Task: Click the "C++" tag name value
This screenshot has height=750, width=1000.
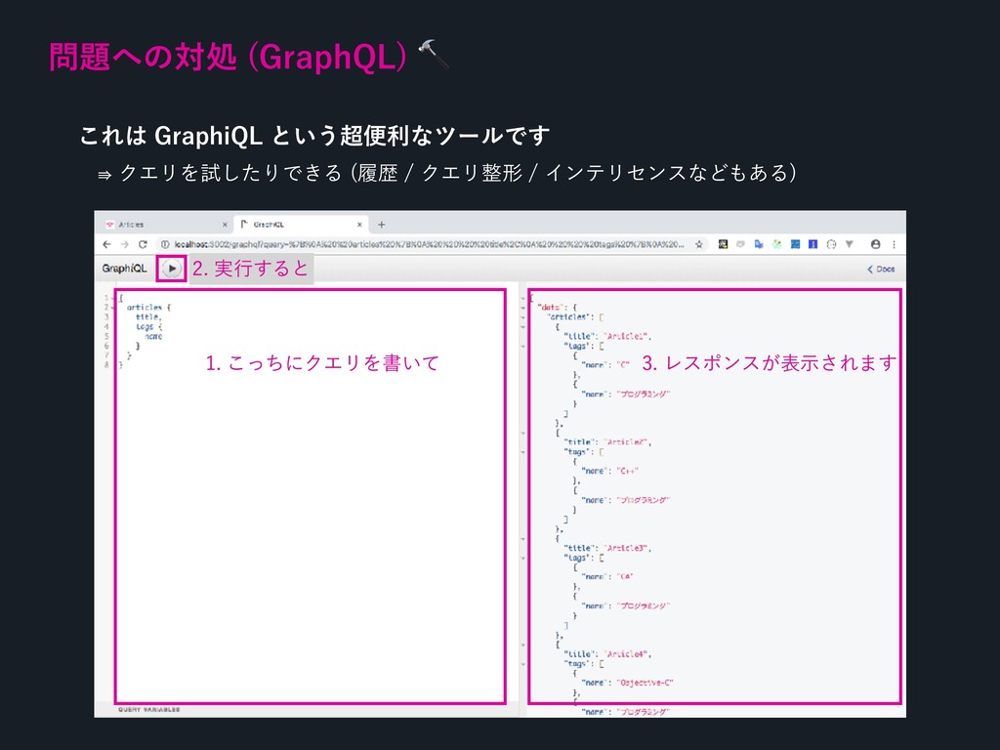Action: 628,471
